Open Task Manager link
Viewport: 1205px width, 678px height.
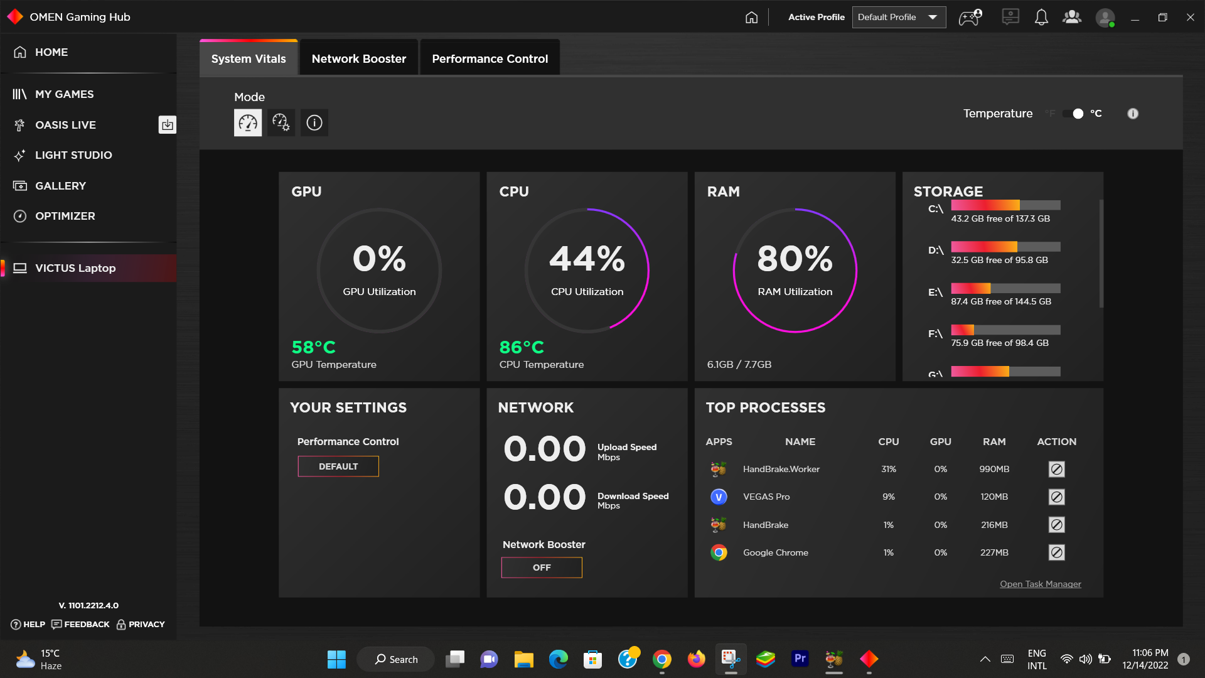click(1040, 584)
